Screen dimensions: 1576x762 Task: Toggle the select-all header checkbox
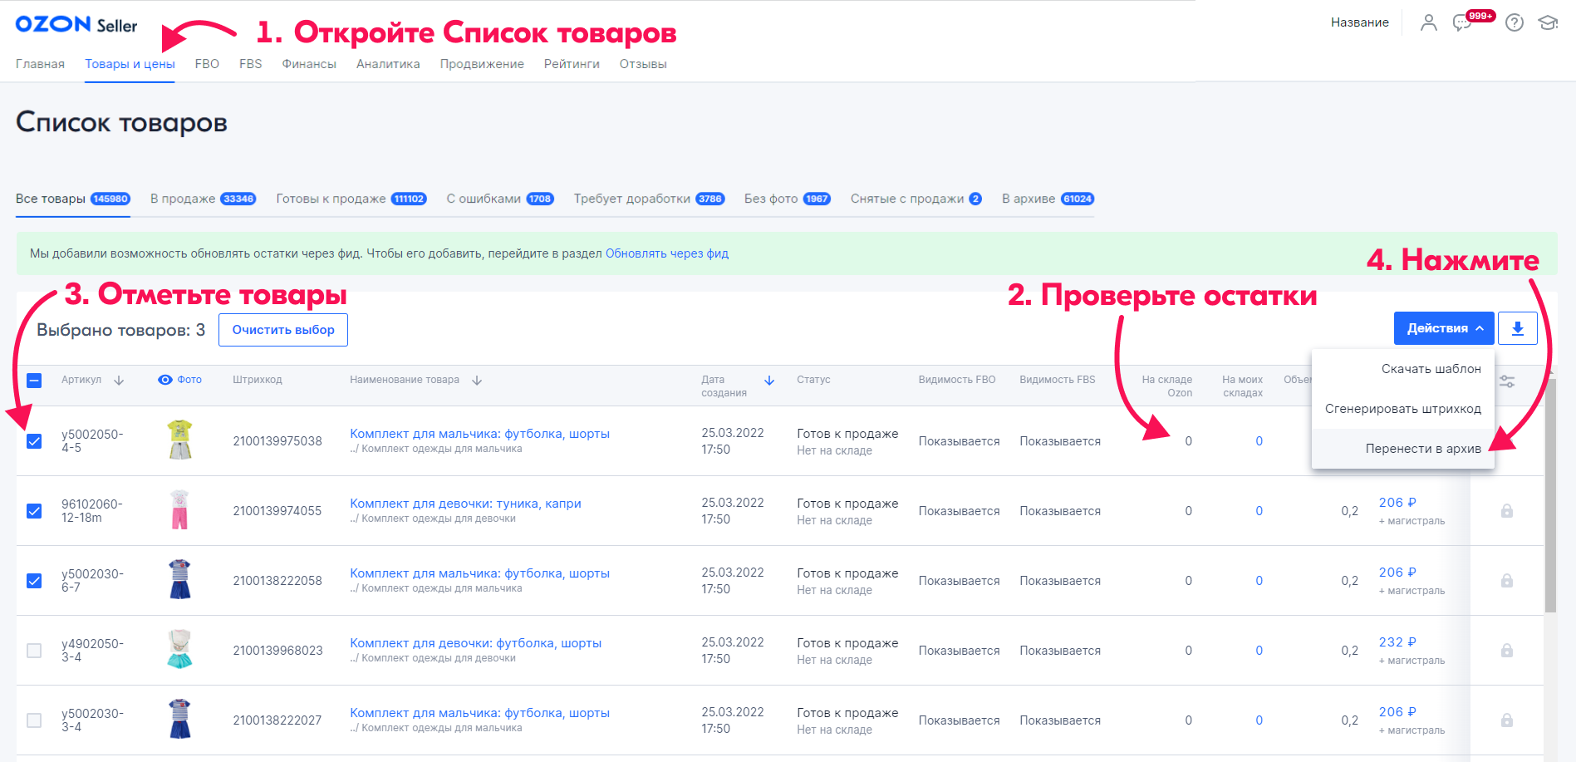coord(34,381)
